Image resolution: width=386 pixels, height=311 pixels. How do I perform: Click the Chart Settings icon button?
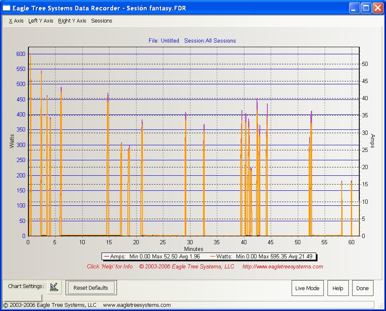click(x=54, y=287)
